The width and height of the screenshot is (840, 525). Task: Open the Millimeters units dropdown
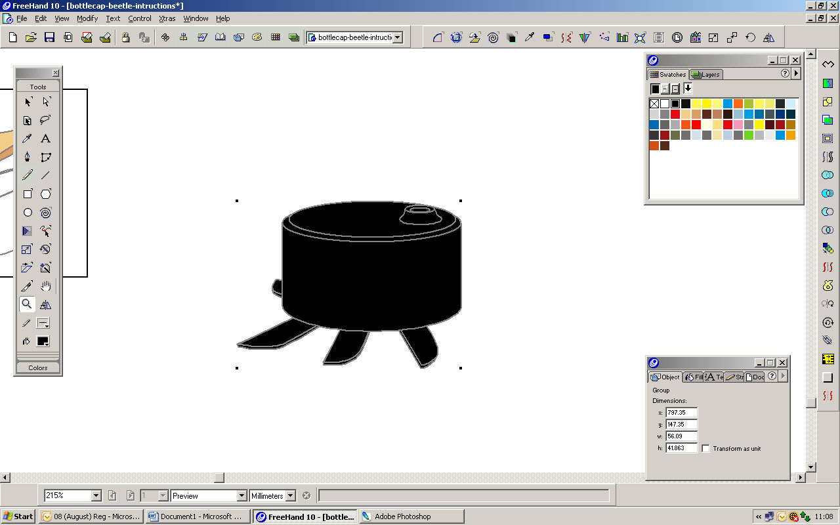291,495
